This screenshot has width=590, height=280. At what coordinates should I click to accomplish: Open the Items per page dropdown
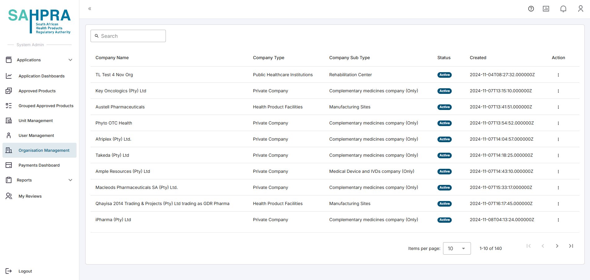click(x=457, y=248)
